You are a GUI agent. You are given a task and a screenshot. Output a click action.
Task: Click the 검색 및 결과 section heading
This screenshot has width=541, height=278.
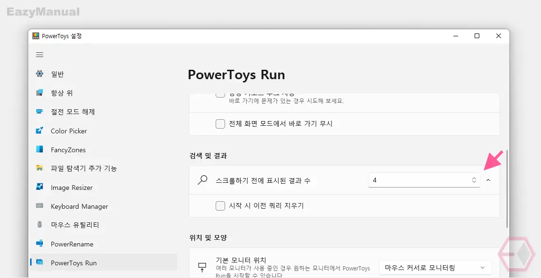click(208, 156)
